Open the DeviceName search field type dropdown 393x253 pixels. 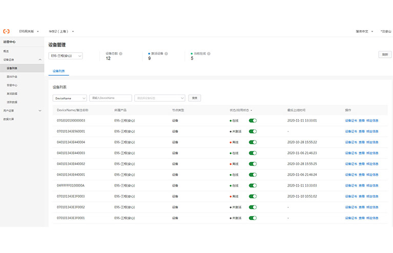[70, 98]
